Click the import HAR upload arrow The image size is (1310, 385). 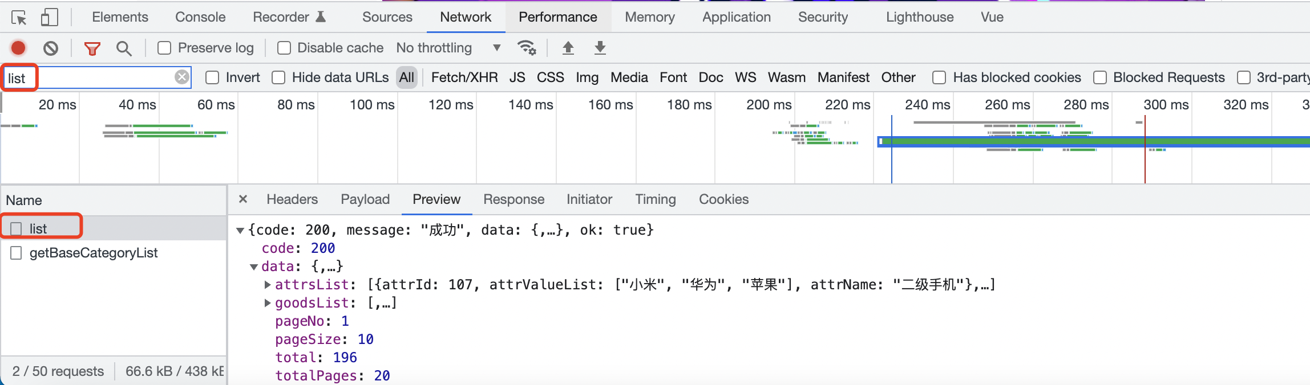click(568, 48)
